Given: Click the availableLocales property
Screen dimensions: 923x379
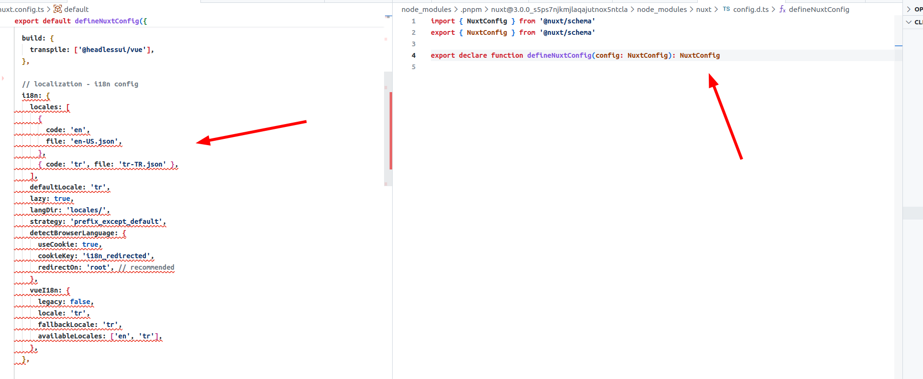Looking at the screenshot, I should click(72, 336).
